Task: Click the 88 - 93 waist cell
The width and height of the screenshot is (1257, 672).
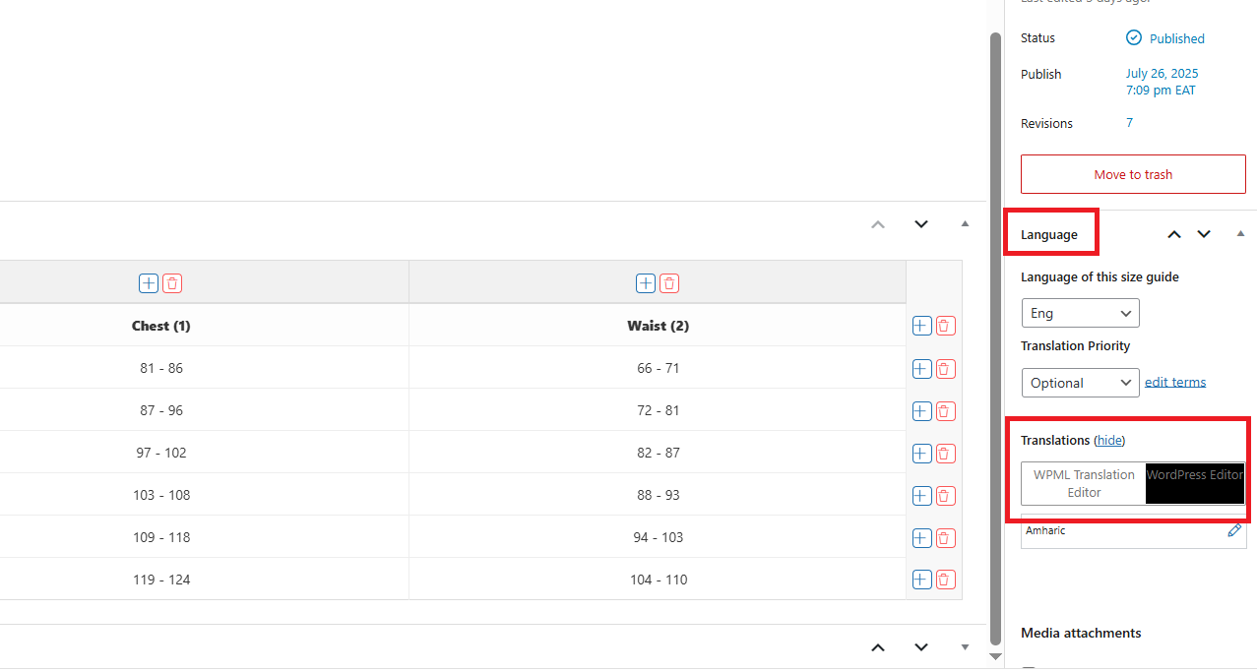Action: [659, 495]
